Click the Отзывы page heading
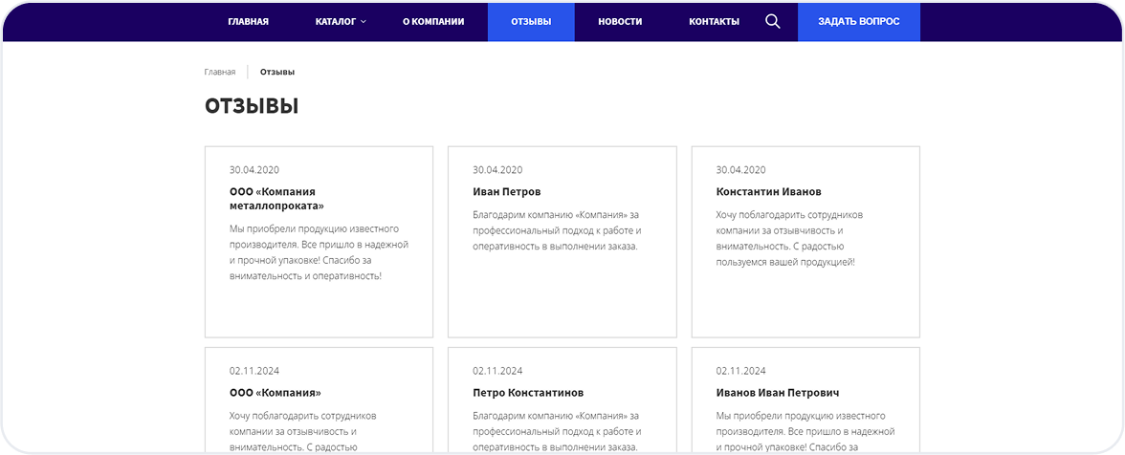Image resolution: width=1125 pixels, height=455 pixels. coord(252,106)
